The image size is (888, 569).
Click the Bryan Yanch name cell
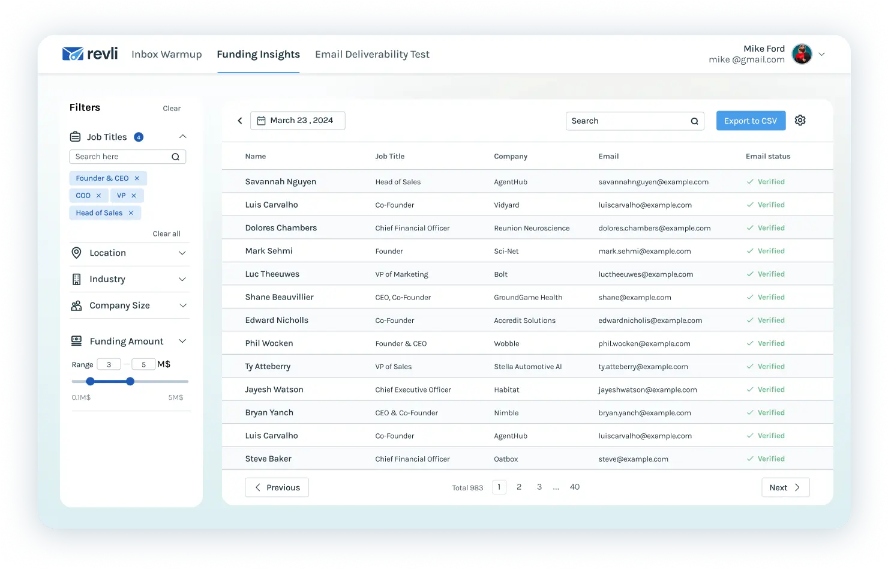pos(269,413)
